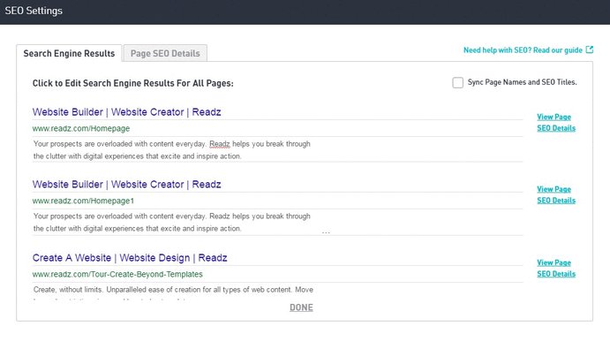Click the SEO Settings window title

[x=34, y=11]
